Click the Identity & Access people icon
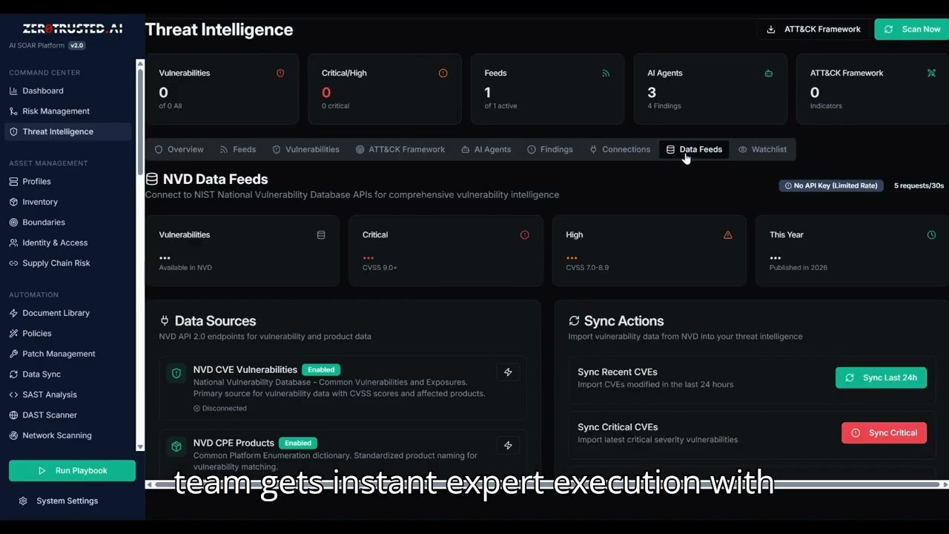 tap(13, 243)
